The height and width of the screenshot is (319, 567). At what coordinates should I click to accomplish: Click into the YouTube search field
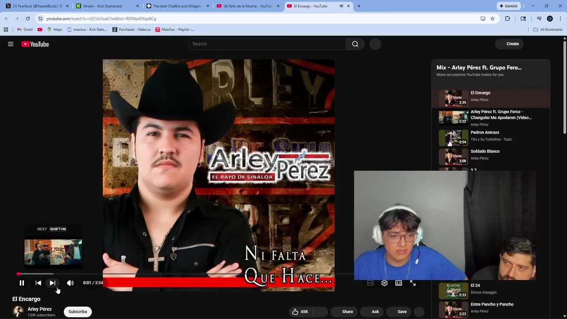click(x=267, y=44)
